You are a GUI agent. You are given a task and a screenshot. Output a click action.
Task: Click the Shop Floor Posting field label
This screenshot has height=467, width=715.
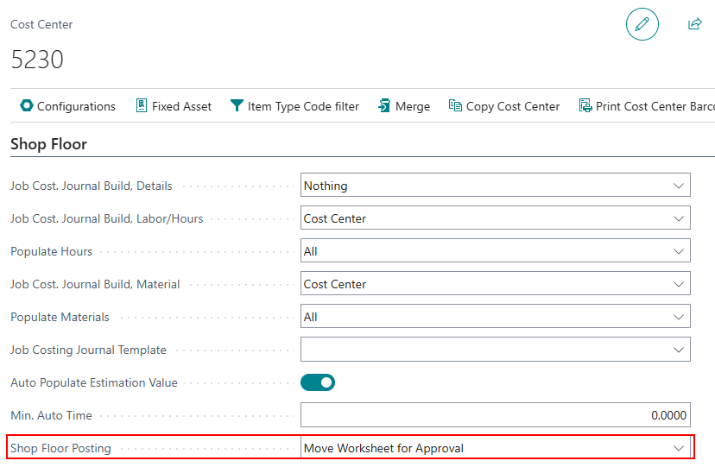[60, 448]
